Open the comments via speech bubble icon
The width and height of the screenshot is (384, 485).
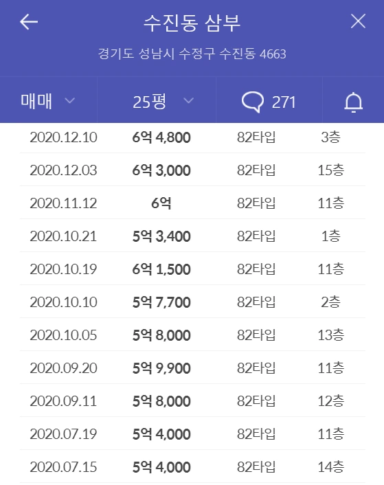[x=253, y=102]
